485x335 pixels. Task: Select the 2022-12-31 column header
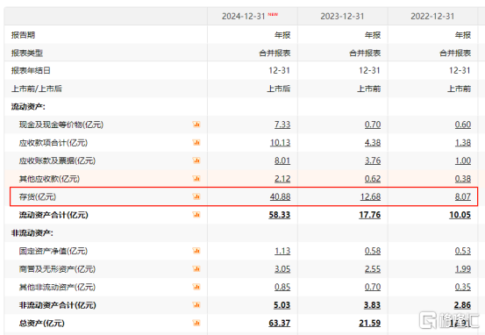(x=432, y=16)
